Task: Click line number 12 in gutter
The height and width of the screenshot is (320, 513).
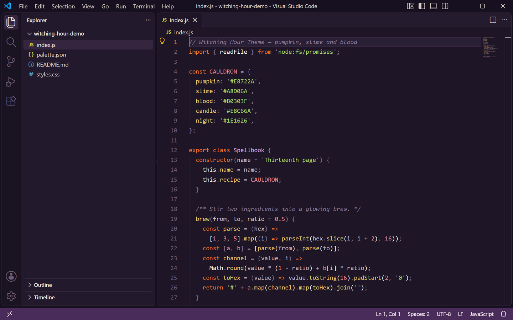Action: tap(174, 150)
